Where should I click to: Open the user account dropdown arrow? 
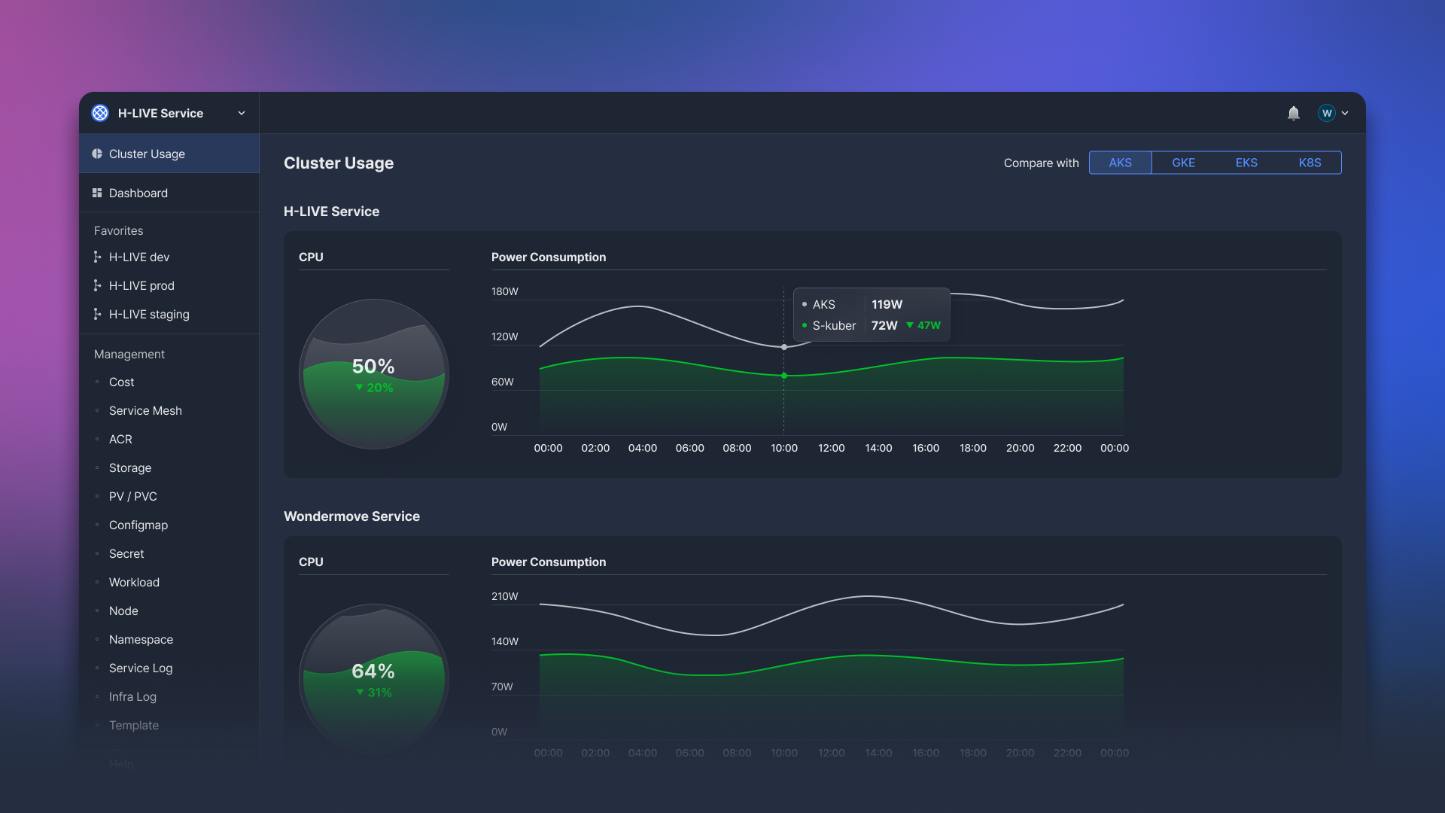[x=1345, y=113]
